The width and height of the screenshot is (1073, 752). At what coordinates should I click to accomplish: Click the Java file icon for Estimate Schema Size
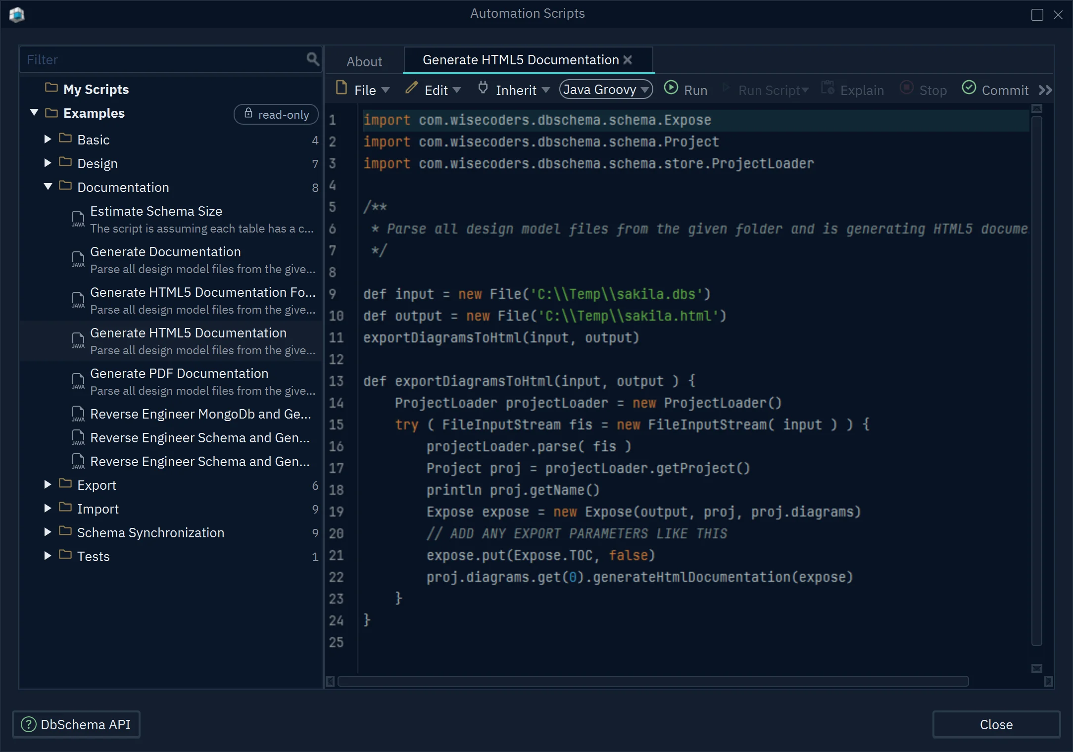[x=78, y=219]
